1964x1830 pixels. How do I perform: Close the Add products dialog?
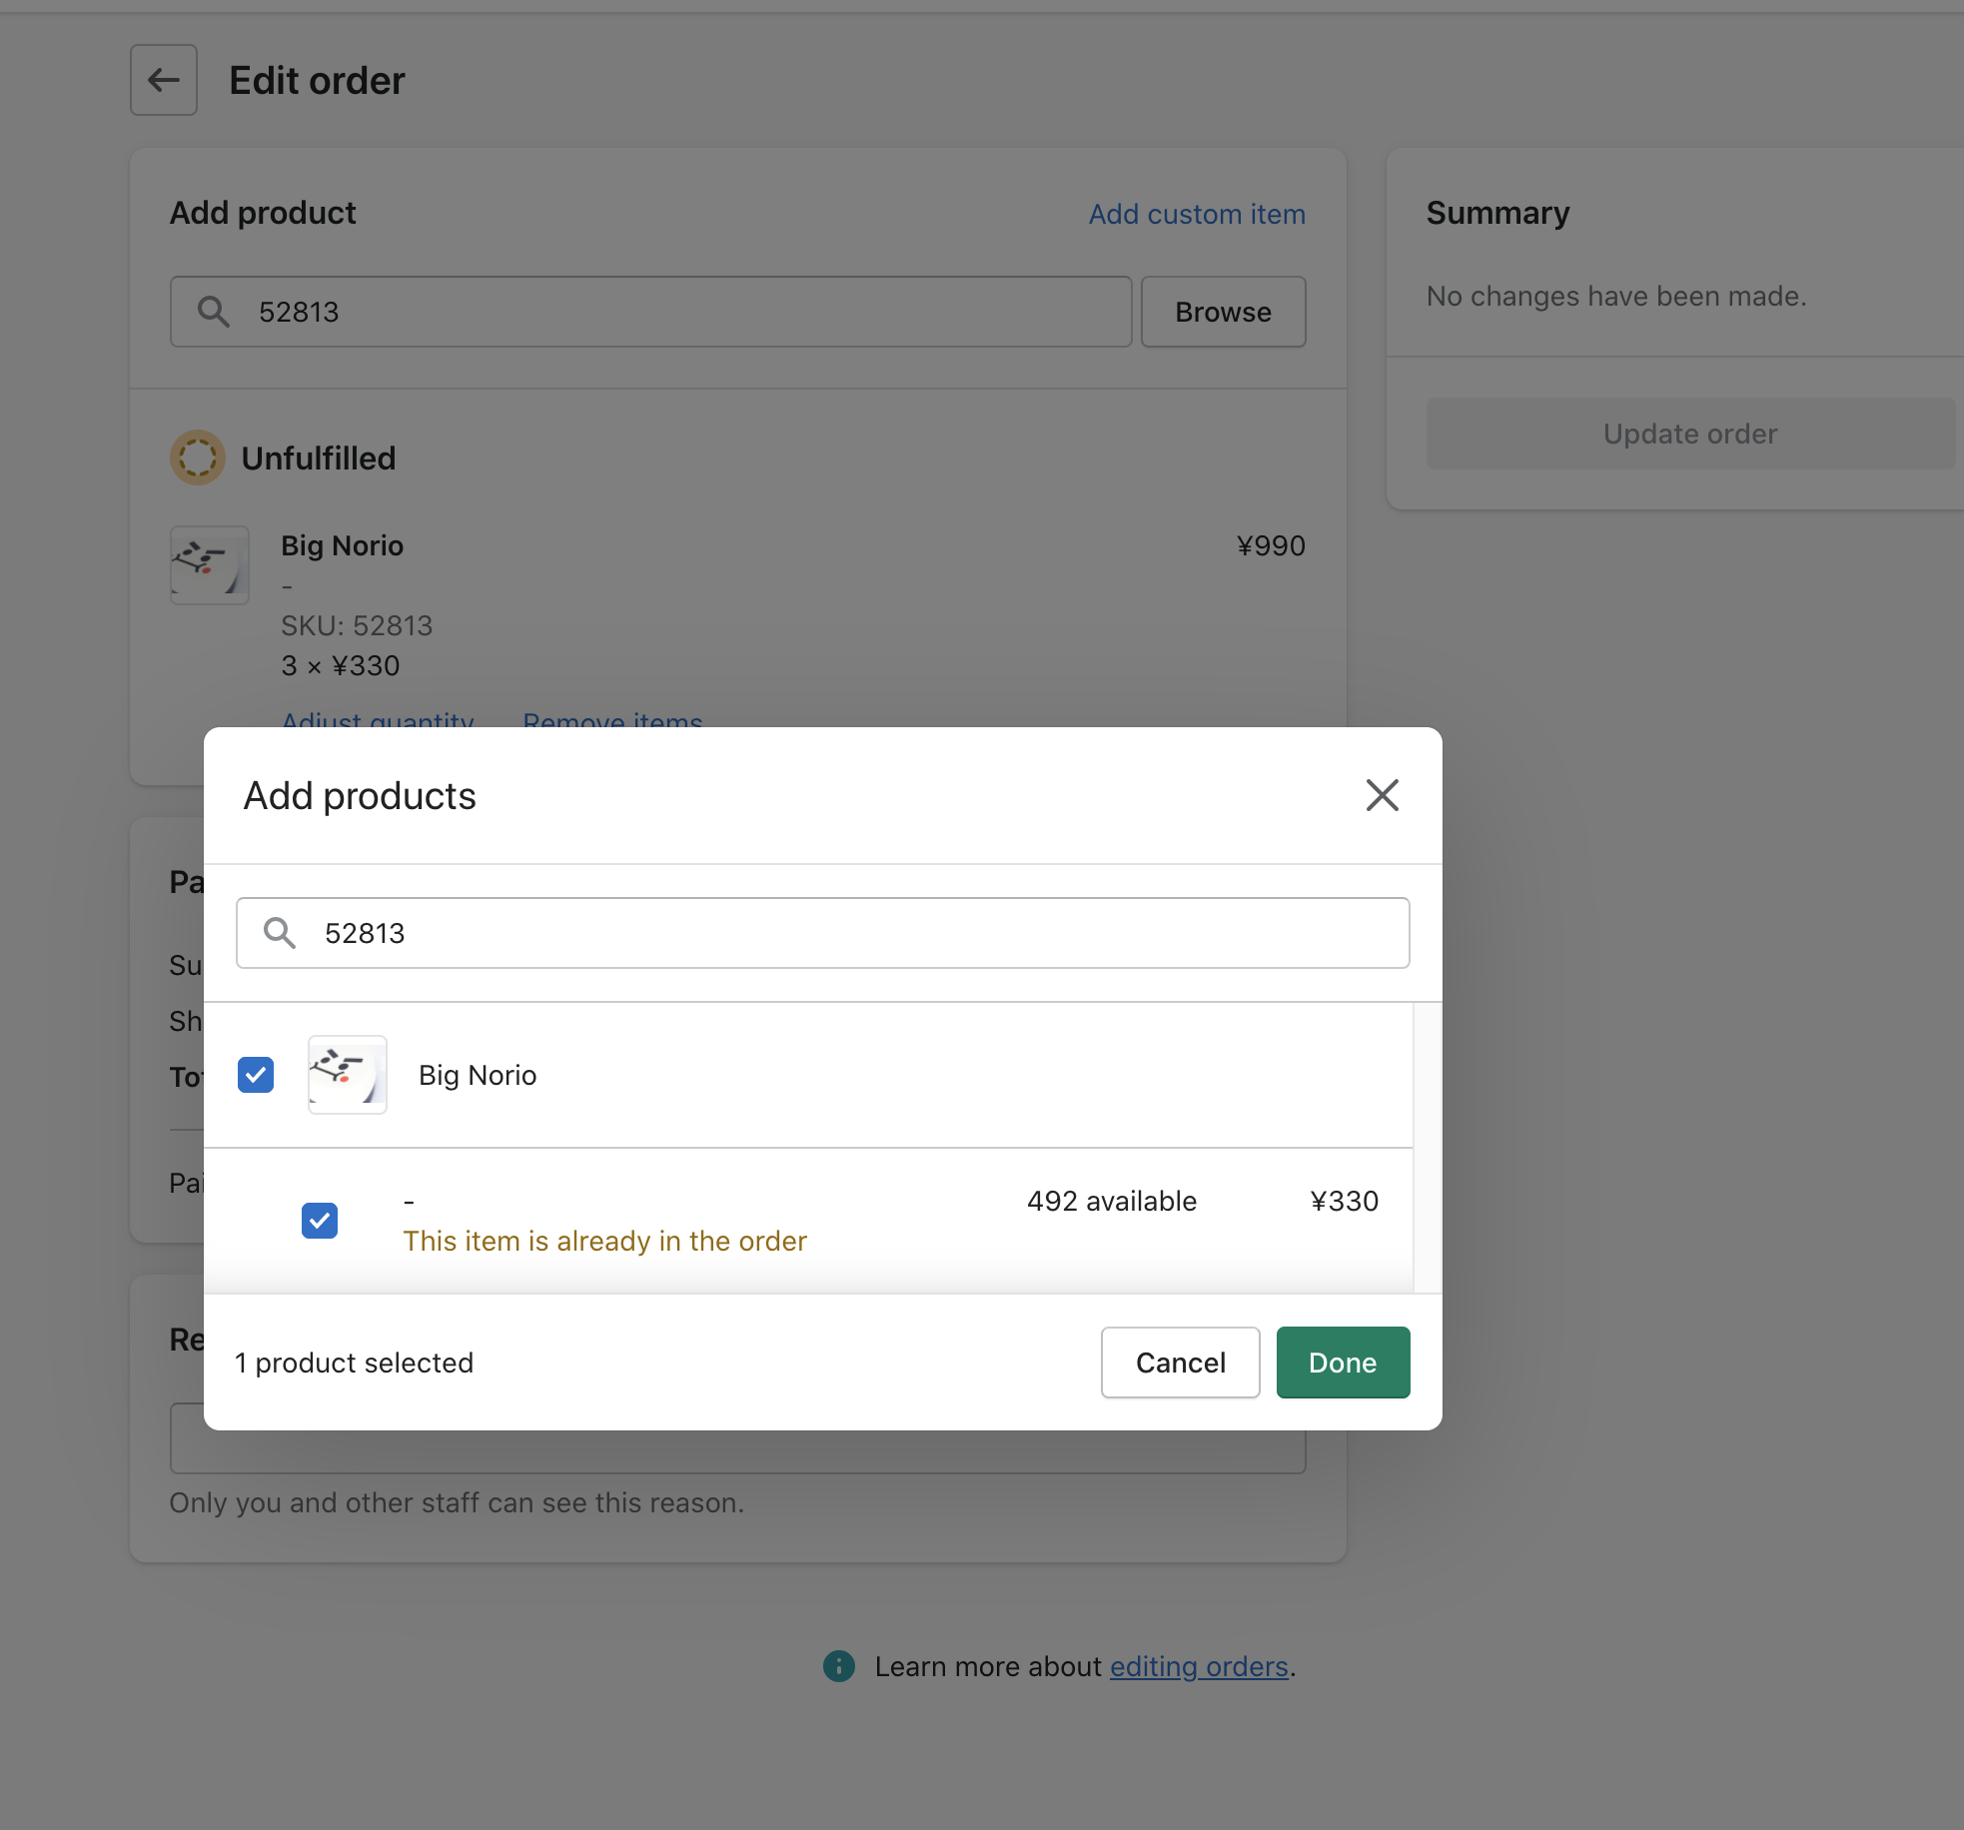pyautogui.click(x=1382, y=795)
